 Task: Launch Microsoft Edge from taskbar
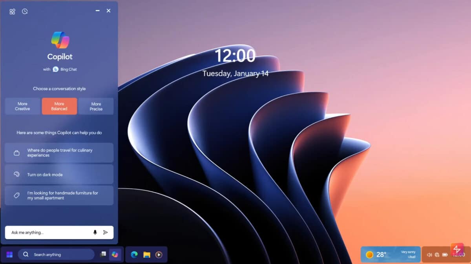point(133,254)
